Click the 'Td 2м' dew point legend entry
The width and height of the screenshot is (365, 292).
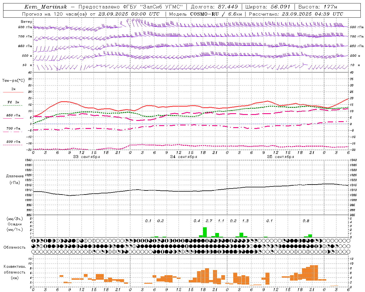tap(13, 102)
